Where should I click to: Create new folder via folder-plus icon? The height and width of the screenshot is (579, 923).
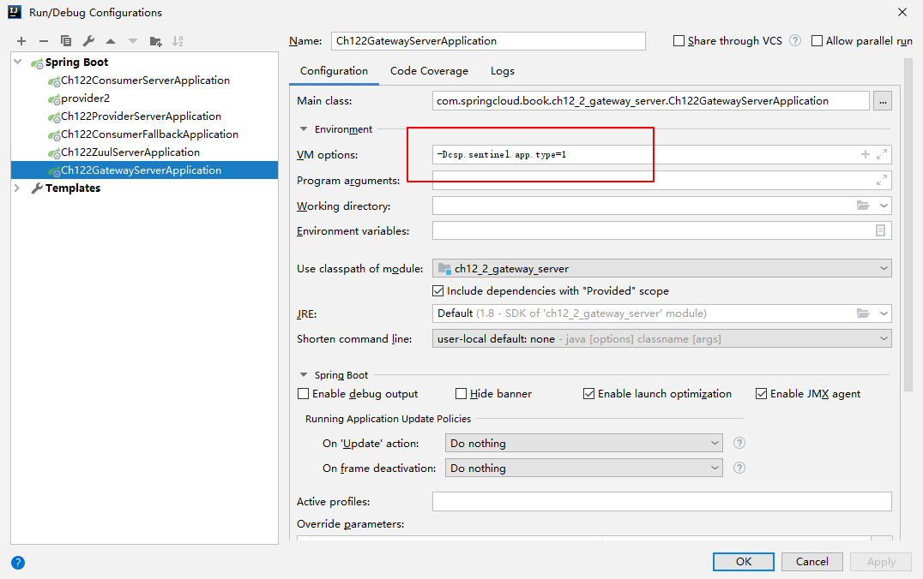(155, 41)
